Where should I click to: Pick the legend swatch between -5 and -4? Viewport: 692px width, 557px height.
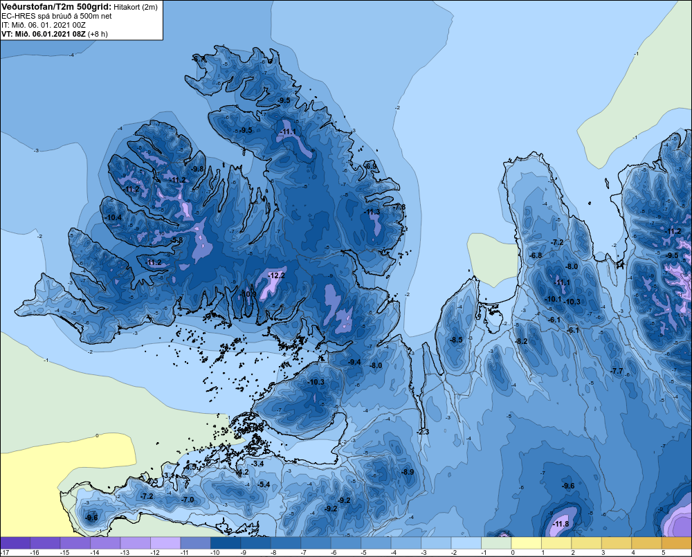tap(376, 543)
